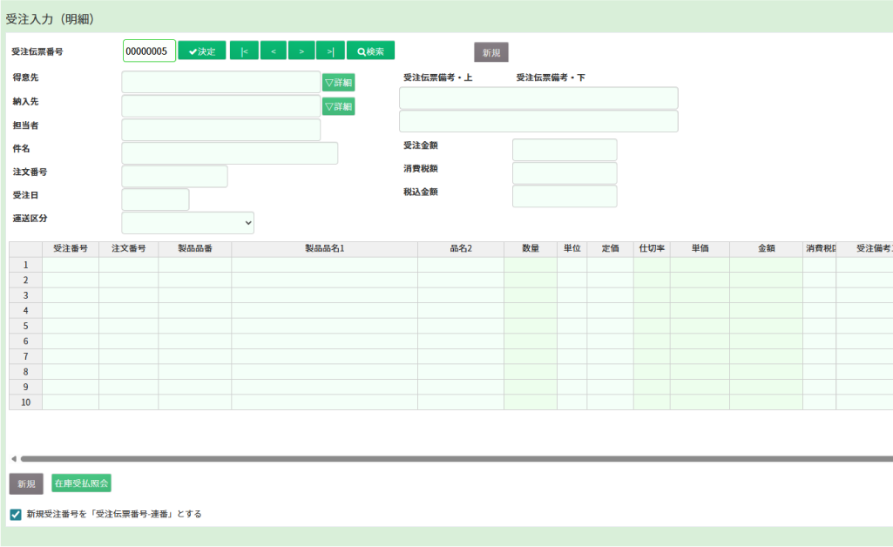The image size is (893, 547).
Task: Click the left scroll arrow of the table
Action: click(x=13, y=459)
